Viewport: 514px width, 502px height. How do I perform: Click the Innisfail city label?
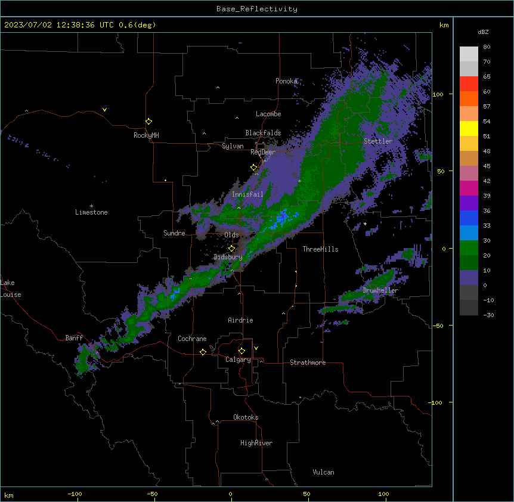(x=247, y=194)
